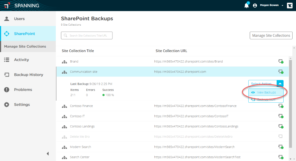
Task: Click the ModernSearchTest site URL
Action: pos(197,157)
